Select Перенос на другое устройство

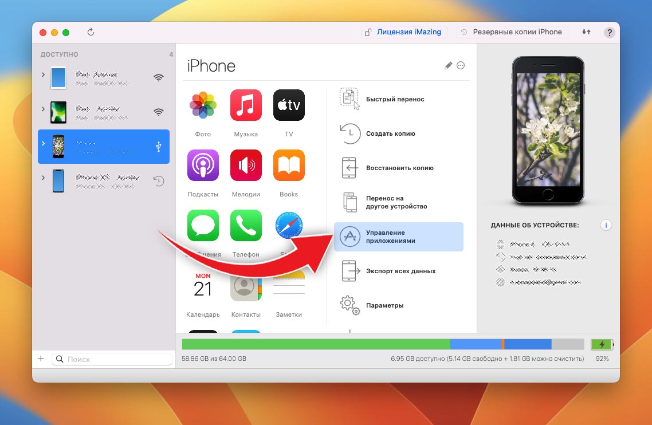398,202
